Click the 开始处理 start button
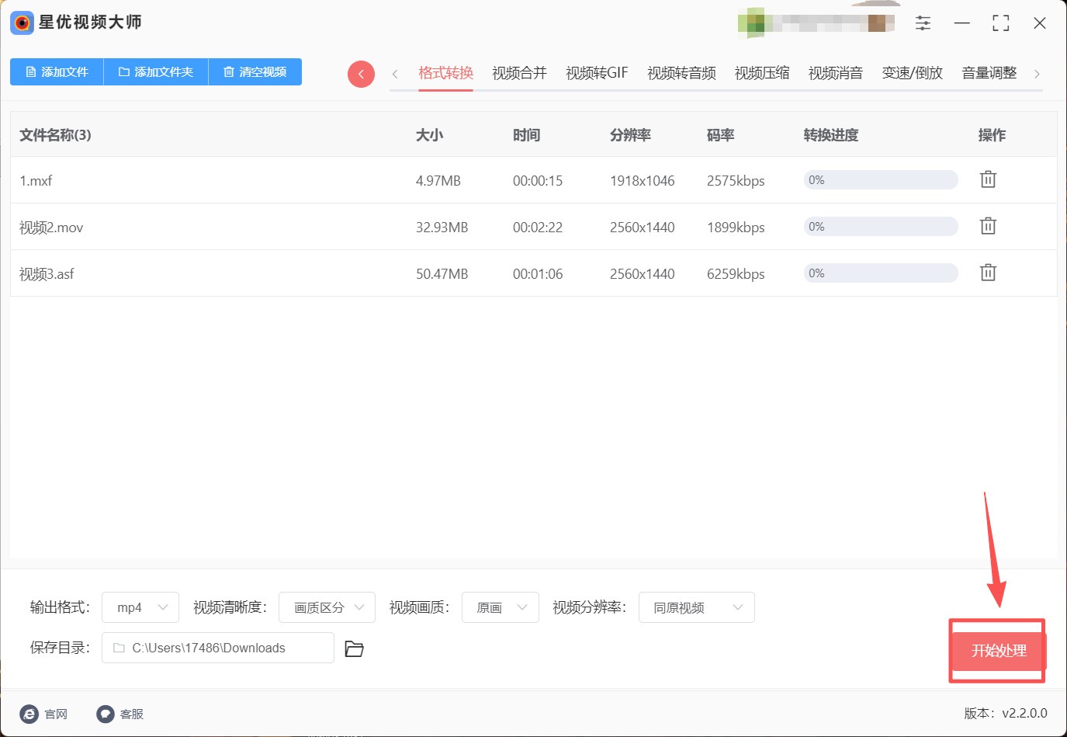 click(x=999, y=651)
